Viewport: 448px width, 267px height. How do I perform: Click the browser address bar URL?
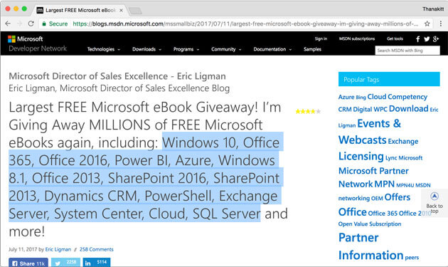(246, 23)
